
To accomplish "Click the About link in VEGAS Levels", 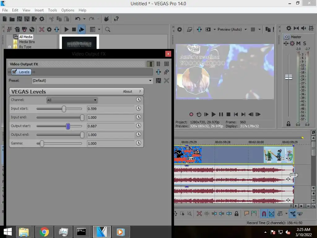I will (128, 91).
